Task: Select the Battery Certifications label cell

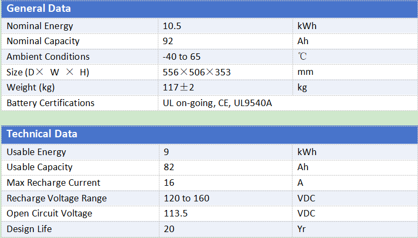Action: (80, 103)
